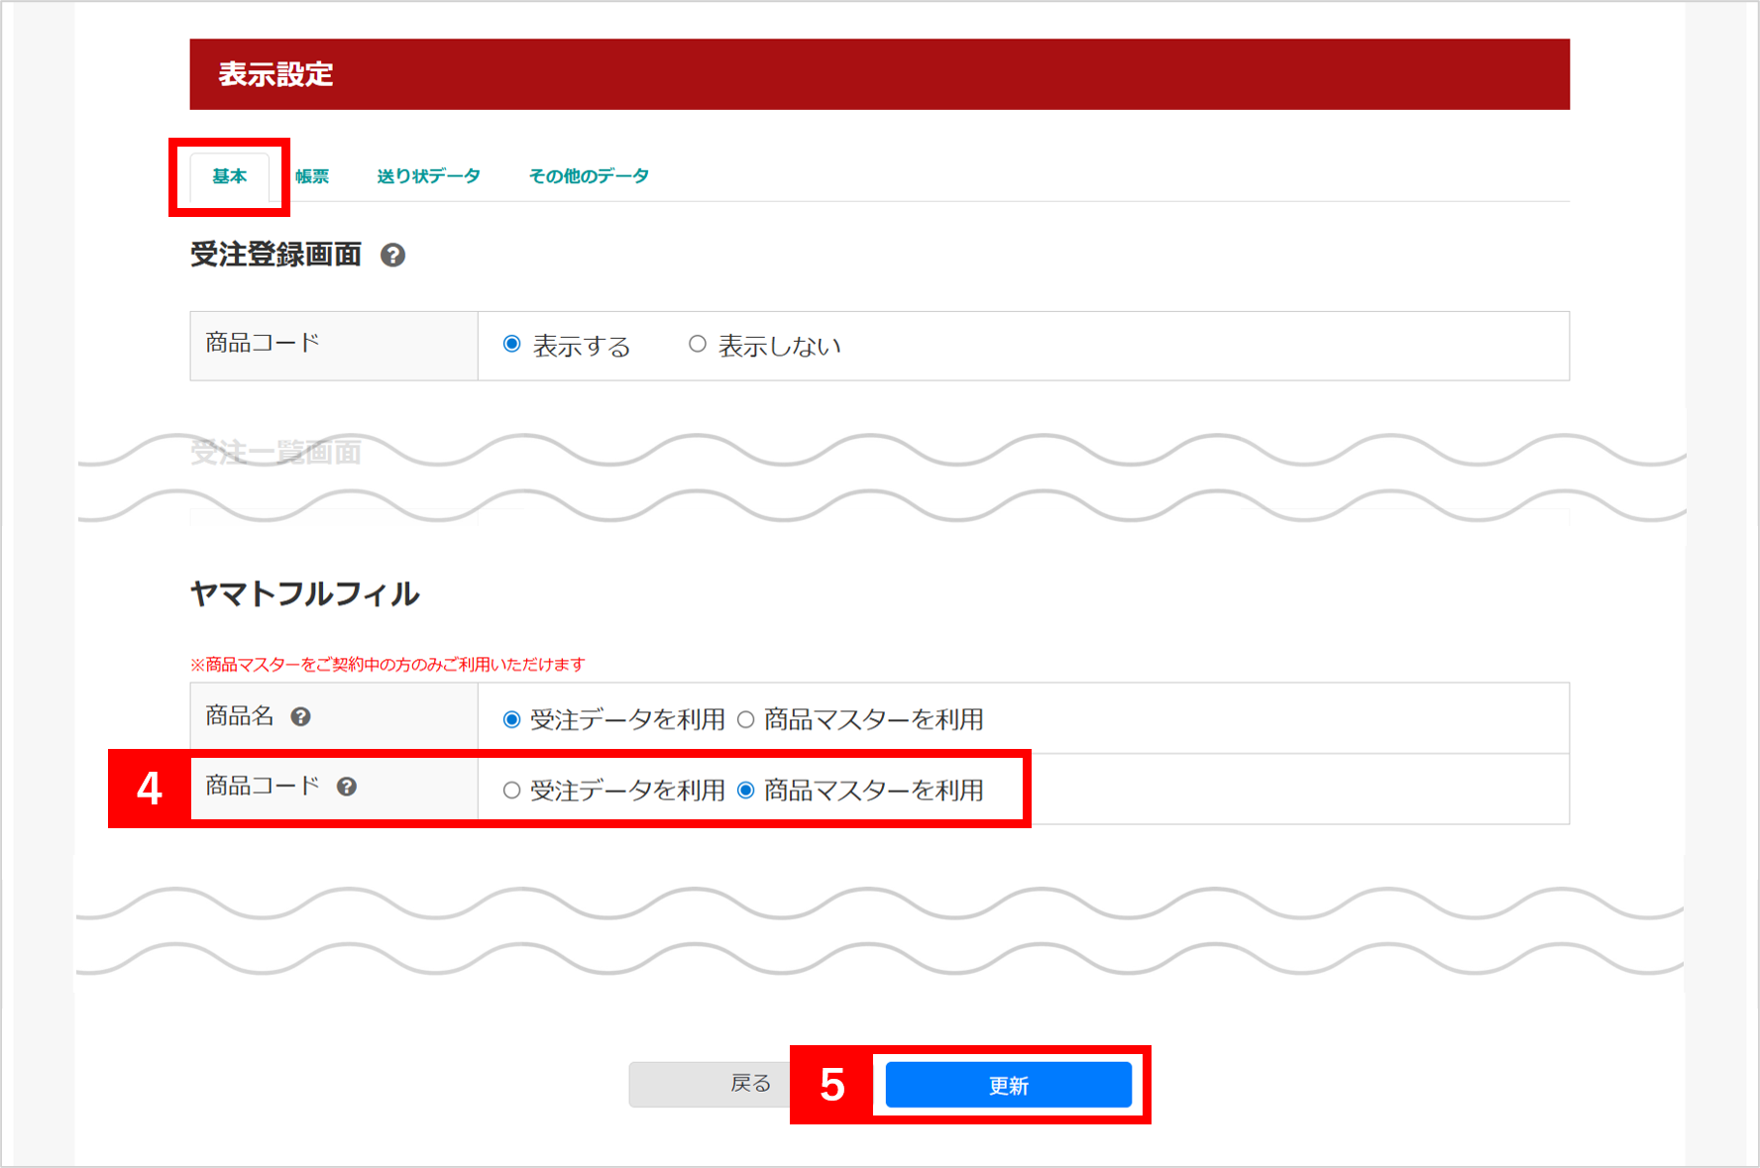Choose 商品マスターを利用 for ヤマトフルフィル 商品コード
Image resolution: width=1760 pixels, height=1168 pixels.
(746, 790)
